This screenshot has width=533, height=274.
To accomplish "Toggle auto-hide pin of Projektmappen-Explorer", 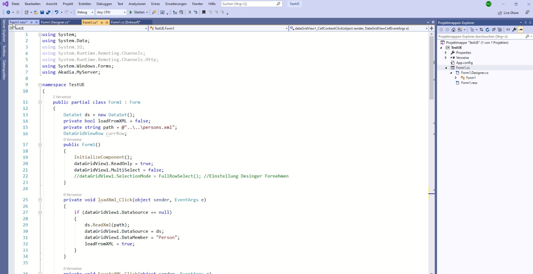I will [526, 23].
